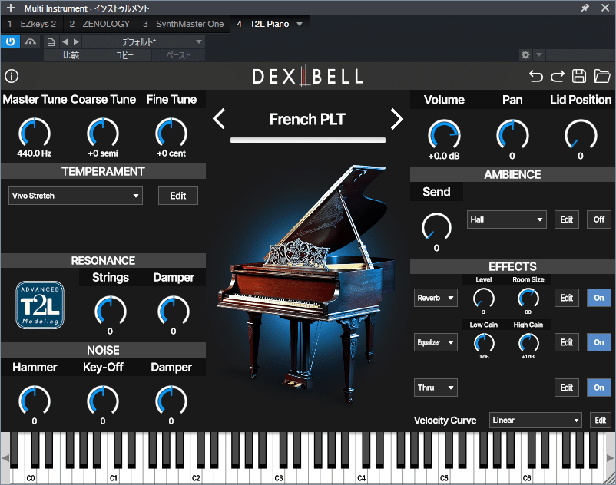Viewport: 616px width, 485px height.
Task: Open the Vivo Stretch temperament dropdown
Action: [75, 196]
